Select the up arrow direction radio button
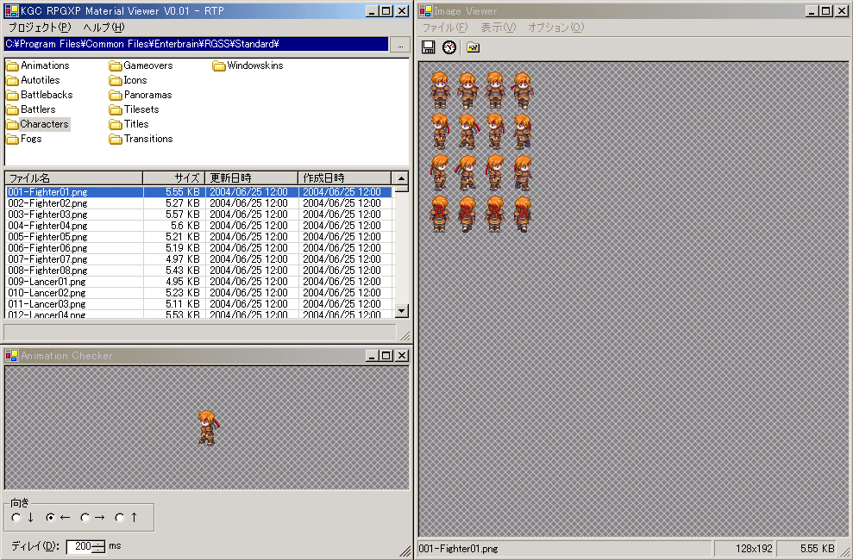 pyautogui.click(x=120, y=518)
